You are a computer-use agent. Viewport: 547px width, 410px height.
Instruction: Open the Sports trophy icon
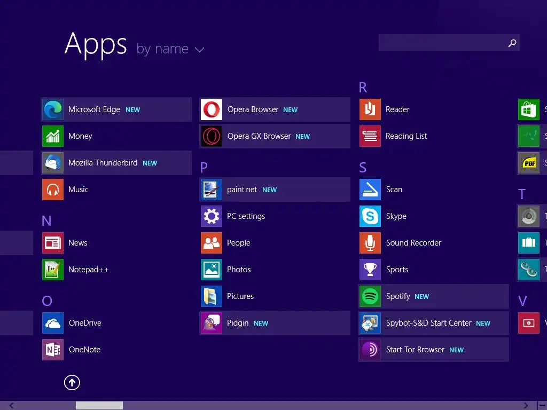(x=370, y=270)
